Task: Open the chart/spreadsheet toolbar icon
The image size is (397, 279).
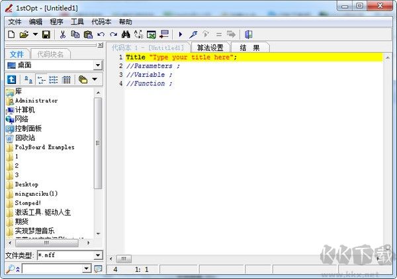Action: (152, 34)
